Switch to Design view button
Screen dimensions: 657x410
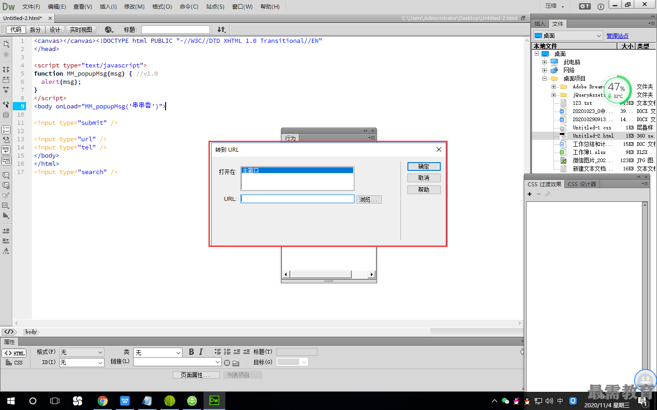click(55, 30)
